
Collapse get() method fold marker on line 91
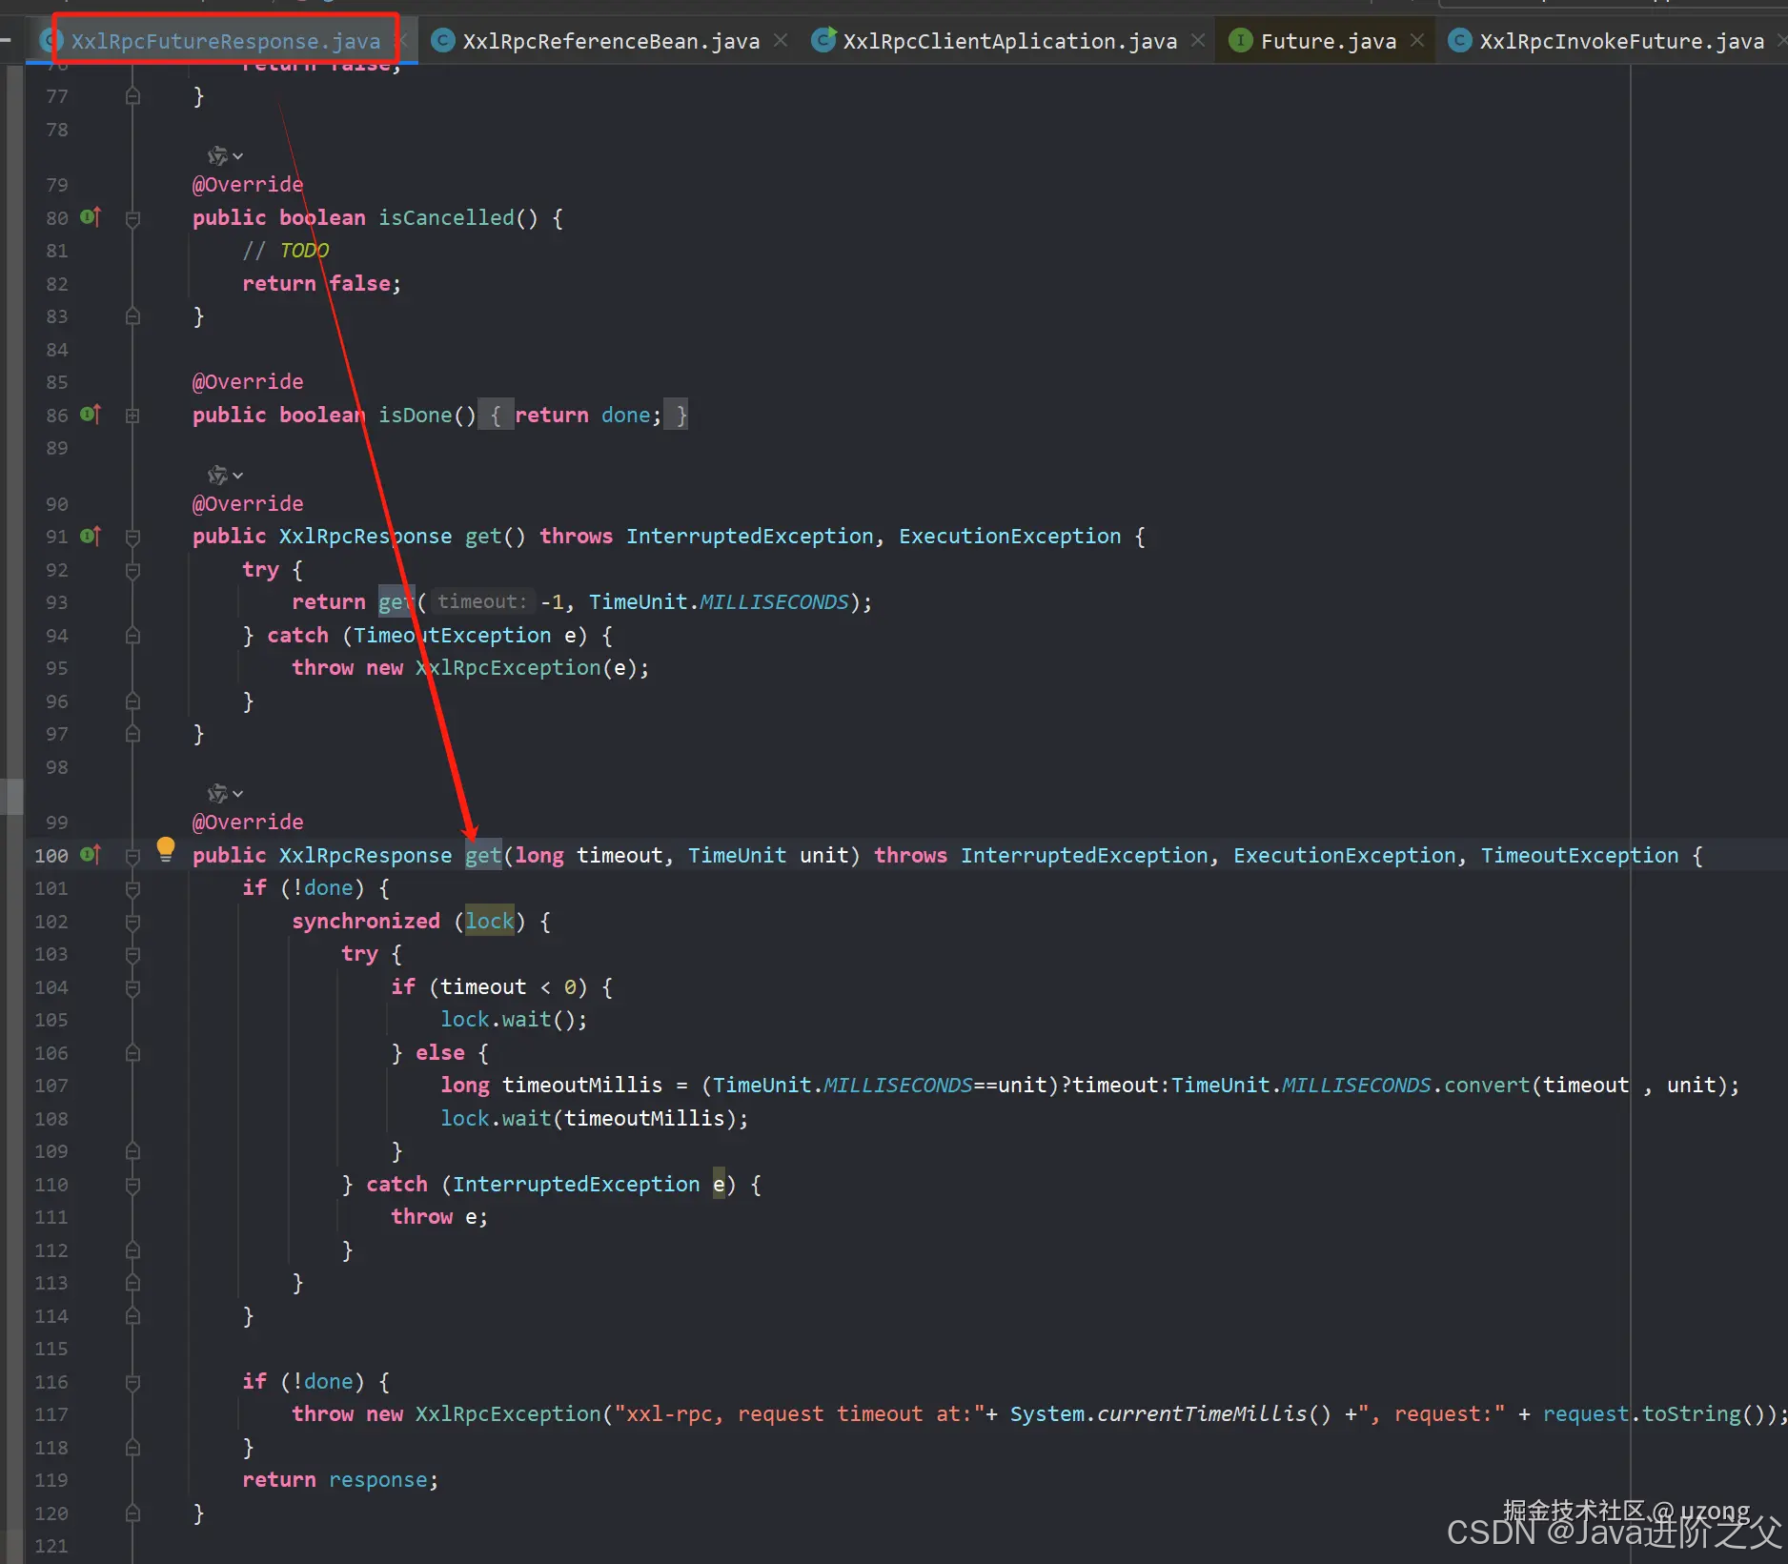point(132,537)
